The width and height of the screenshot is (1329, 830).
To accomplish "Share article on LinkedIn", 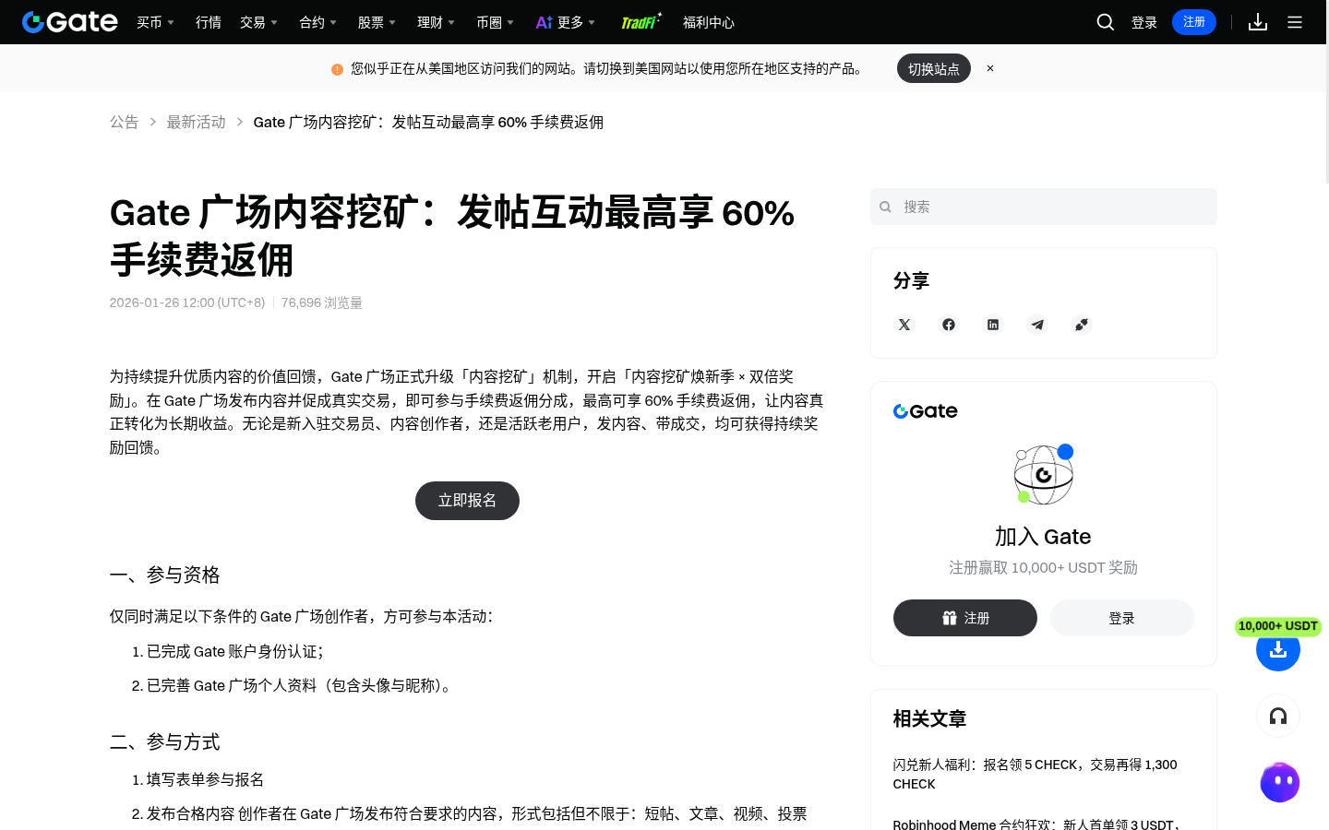I will pos(993,325).
